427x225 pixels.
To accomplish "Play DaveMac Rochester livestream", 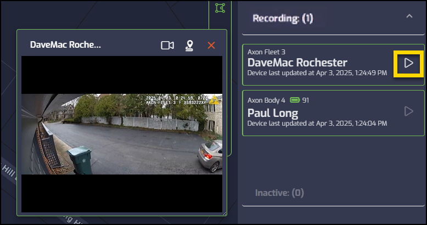I will pyautogui.click(x=408, y=63).
